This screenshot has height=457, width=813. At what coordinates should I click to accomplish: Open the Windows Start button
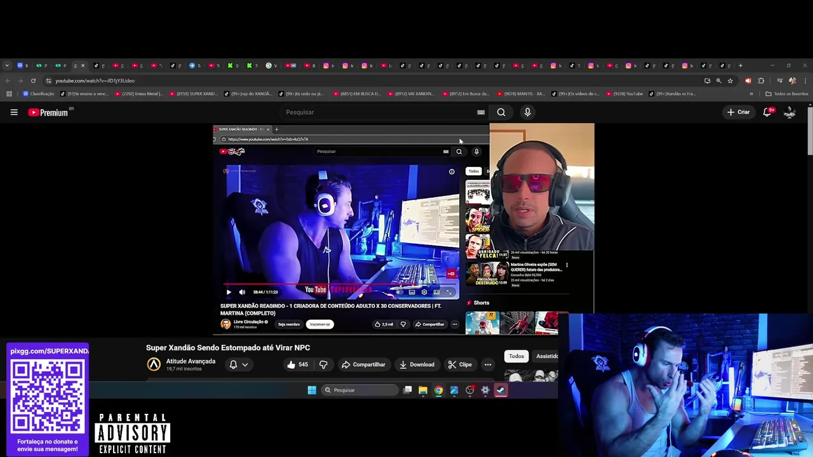(312, 390)
